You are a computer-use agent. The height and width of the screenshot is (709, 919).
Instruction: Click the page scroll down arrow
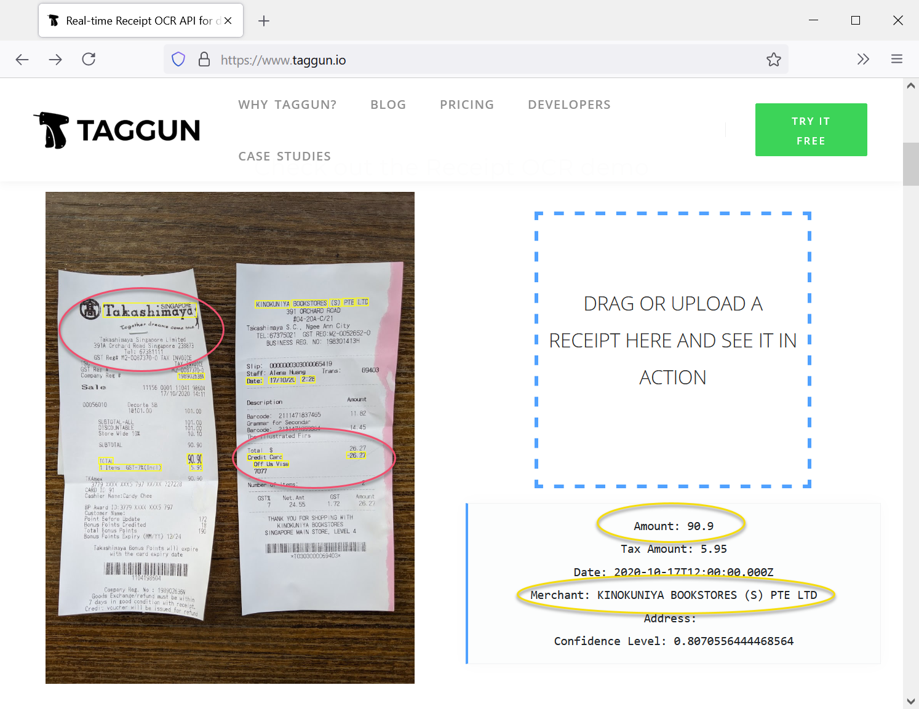pos(910,701)
